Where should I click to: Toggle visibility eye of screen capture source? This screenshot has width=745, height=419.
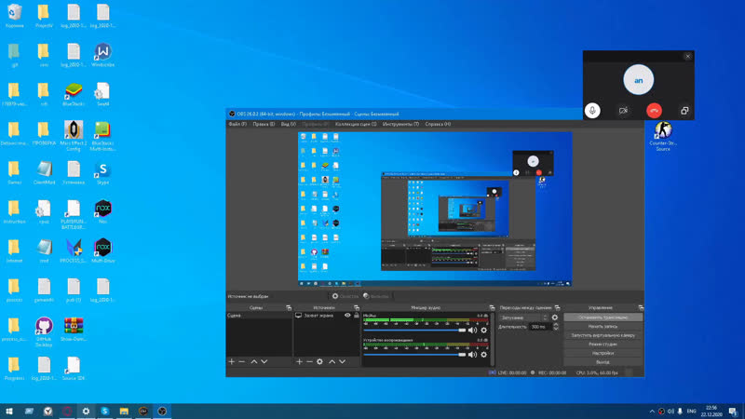point(347,316)
